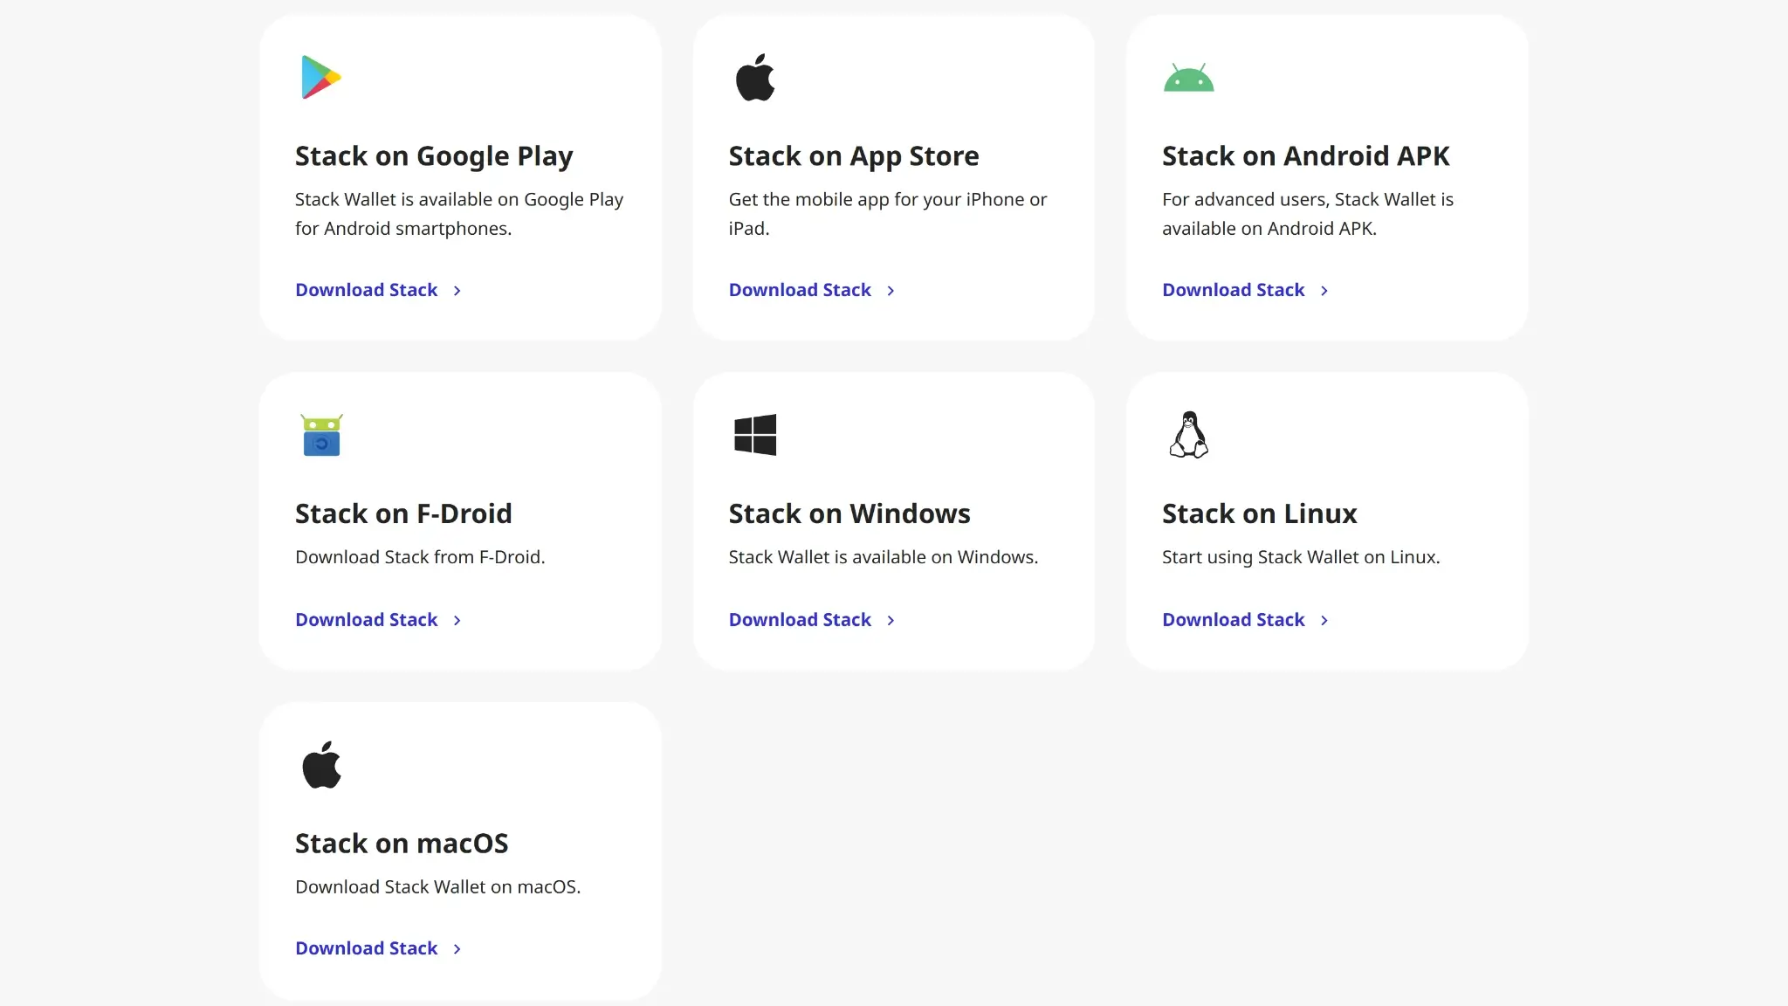Follow Download Stack link for Android APK
Image resolution: width=1788 pixels, height=1006 pixels.
click(1233, 290)
